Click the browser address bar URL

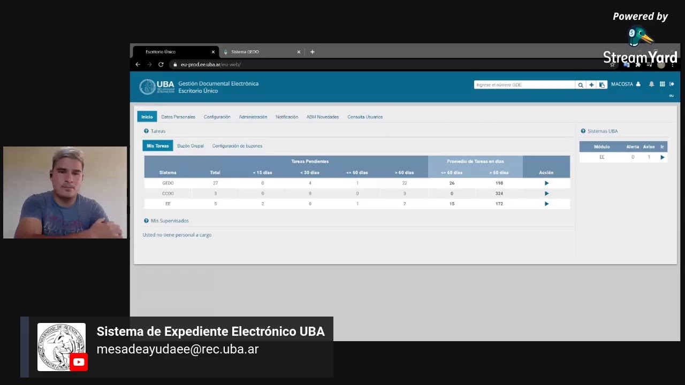click(x=211, y=64)
